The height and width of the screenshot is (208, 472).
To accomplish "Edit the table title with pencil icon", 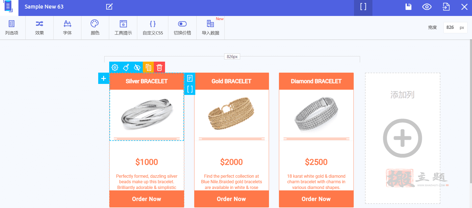I will tap(109, 7).
